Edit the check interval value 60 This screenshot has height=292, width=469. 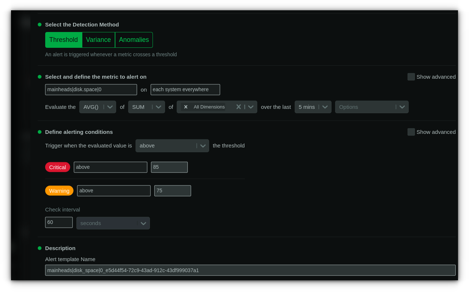pyautogui.click(x=59, y=222)
